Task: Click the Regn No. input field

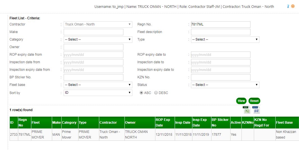Action: click(x=220, y=24)
